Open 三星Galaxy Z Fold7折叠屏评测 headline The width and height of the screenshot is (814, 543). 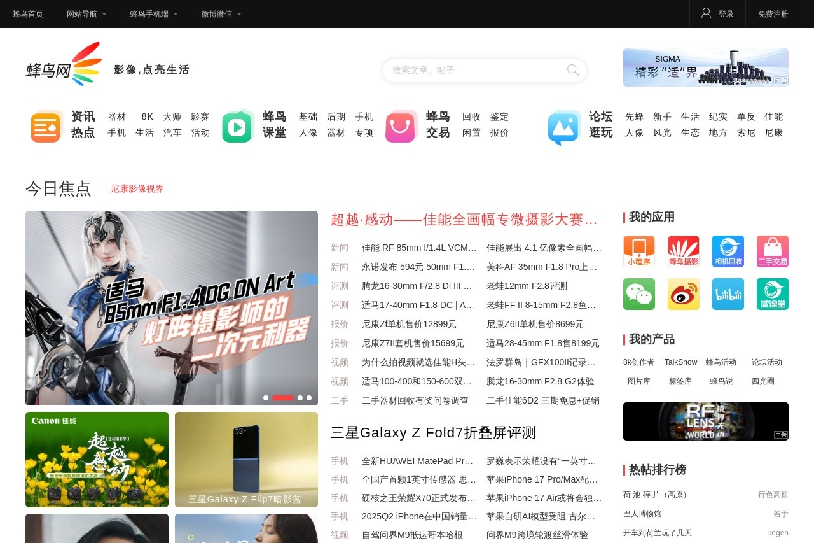(x=433, y=433)
